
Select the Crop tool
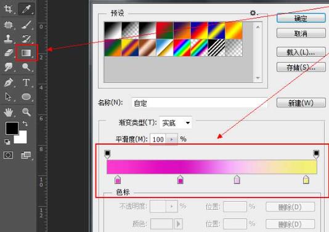click(9, 9)
